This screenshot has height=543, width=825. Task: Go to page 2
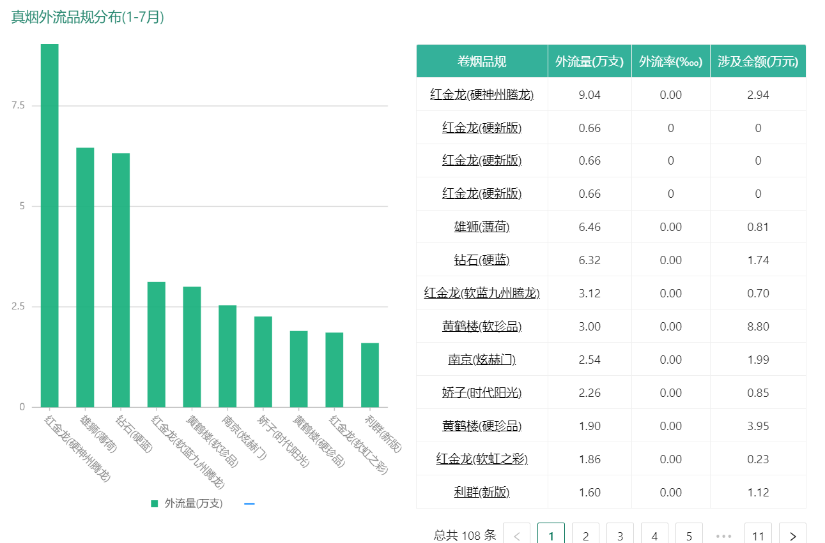click(585, 536)
